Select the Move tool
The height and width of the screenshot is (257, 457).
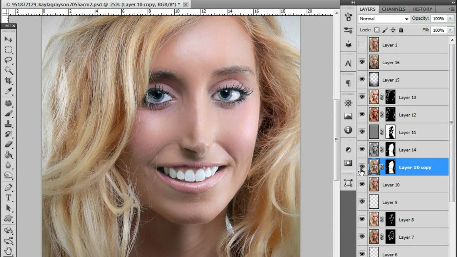pos(9,39)
